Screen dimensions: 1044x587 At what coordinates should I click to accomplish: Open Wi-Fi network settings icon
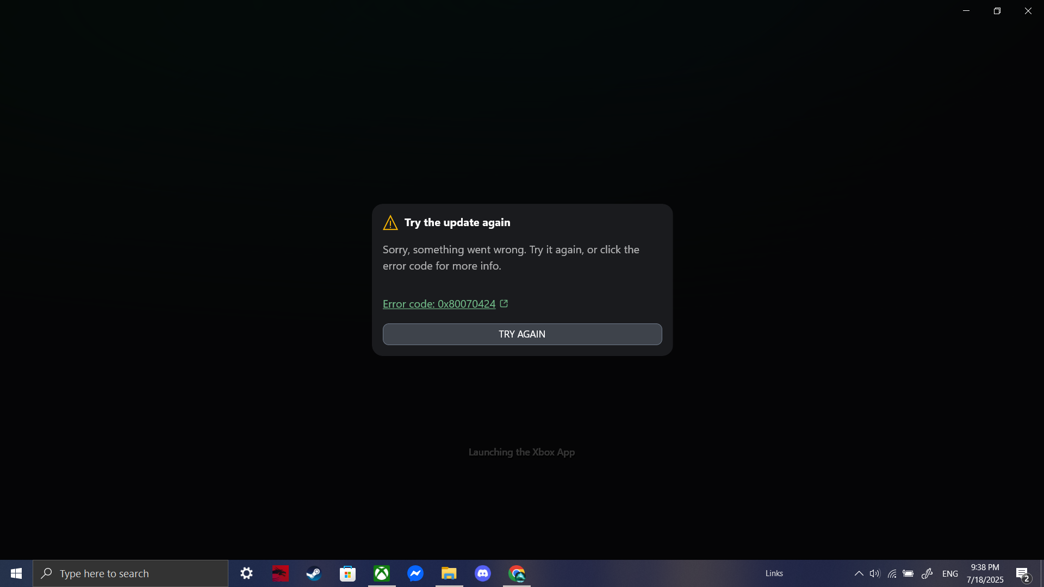point(892,573)
